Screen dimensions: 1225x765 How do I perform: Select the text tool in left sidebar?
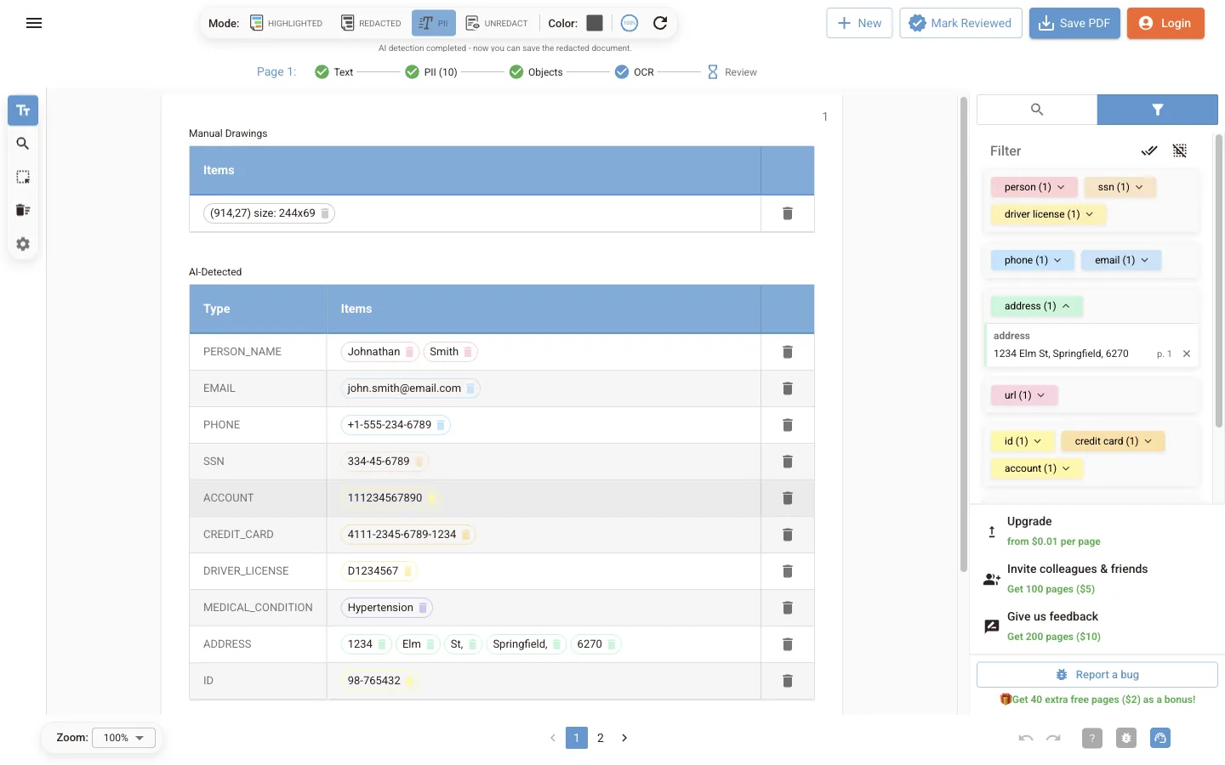pos(23,110)
